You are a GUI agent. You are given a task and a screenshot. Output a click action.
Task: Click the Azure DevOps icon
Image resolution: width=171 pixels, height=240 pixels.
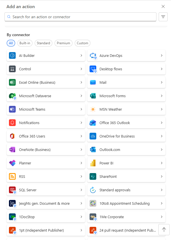[x=93, y=55]
